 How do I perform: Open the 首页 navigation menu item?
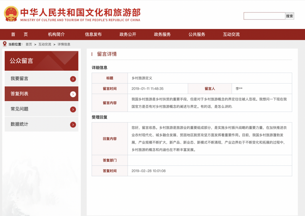[x=19, y=34]
